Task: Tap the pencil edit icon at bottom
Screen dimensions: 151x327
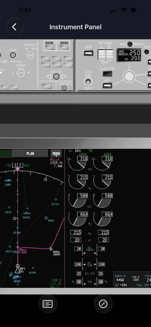Action: pos(103,304)
